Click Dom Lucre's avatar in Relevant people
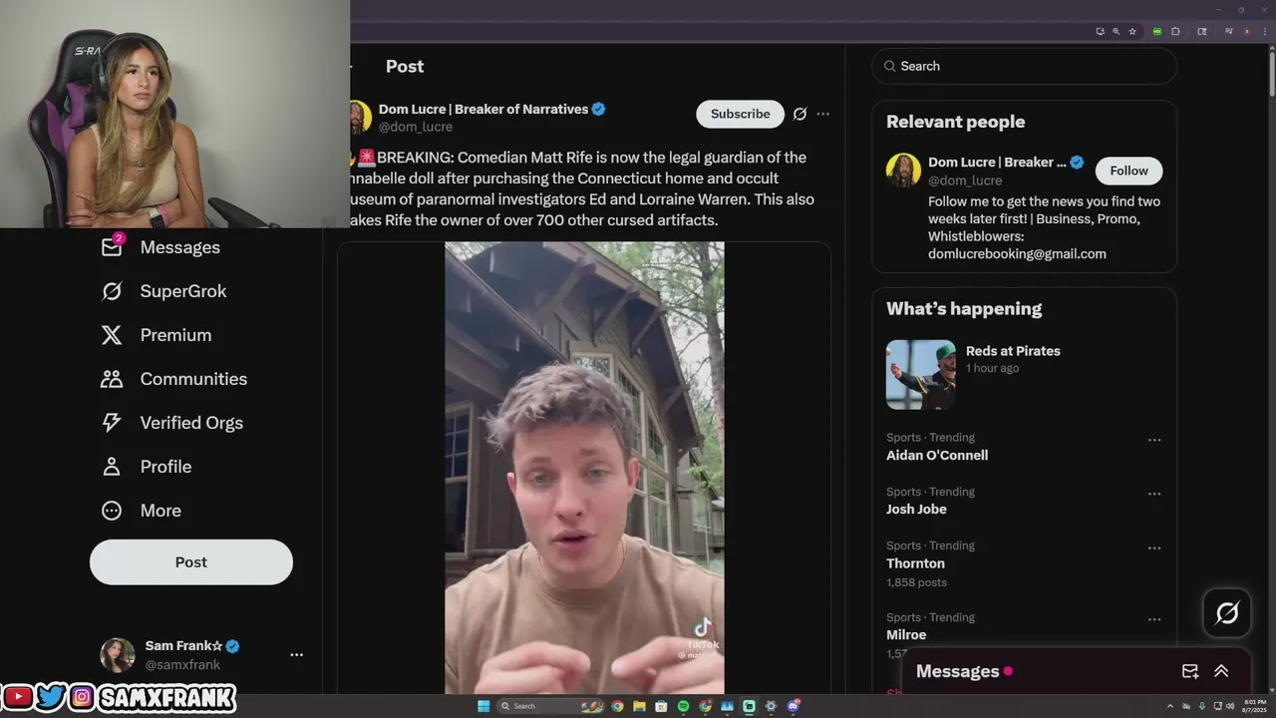1276x718 pixels. pyautogui.click(x=903, y=171)
